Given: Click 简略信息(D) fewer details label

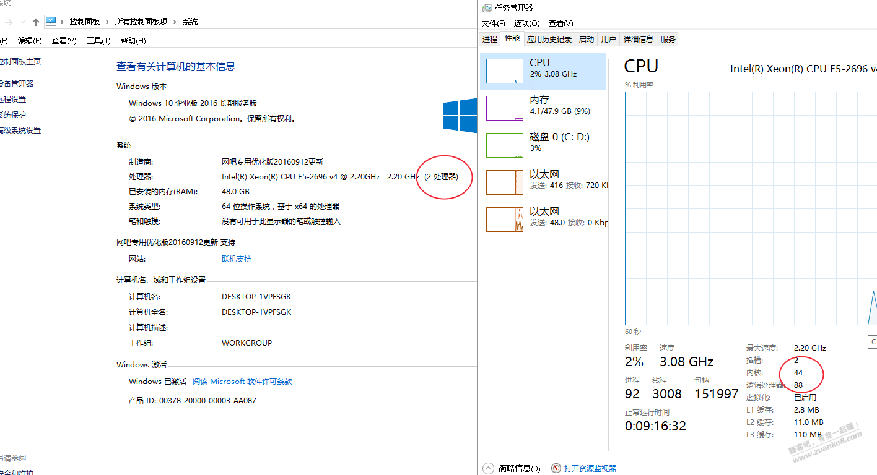Looking at the screenshot, I should pyautogui.click(x=519, y=468).
